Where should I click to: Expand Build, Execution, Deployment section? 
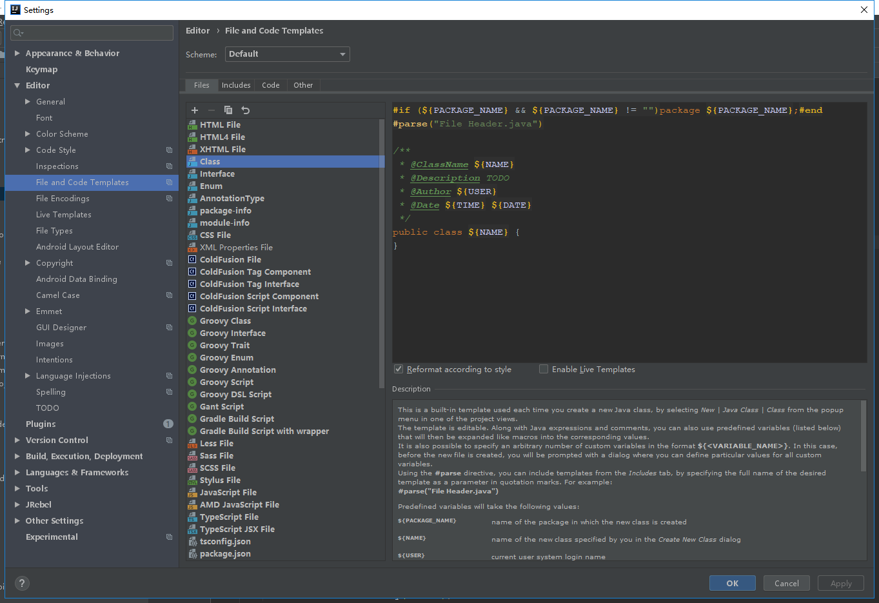coord(17,457)
